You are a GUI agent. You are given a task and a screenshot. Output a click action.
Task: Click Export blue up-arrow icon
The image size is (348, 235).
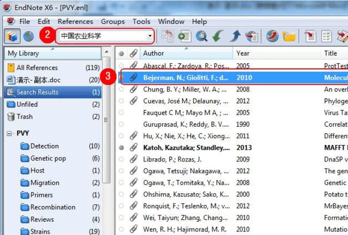(x=235, y=36)
